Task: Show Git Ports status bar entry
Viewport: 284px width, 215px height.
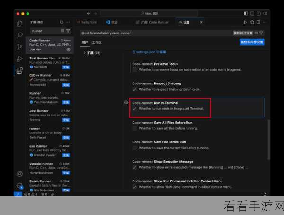Action: (44, 194)
